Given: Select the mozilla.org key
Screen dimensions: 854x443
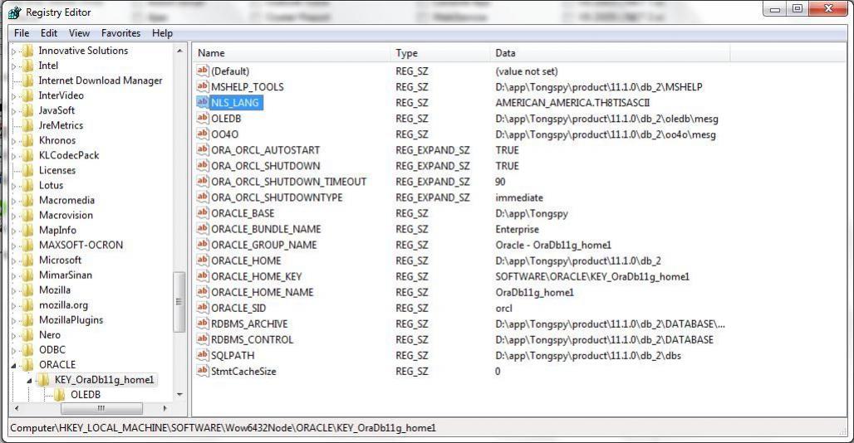Looking at the screenshot, I should 63,305.
